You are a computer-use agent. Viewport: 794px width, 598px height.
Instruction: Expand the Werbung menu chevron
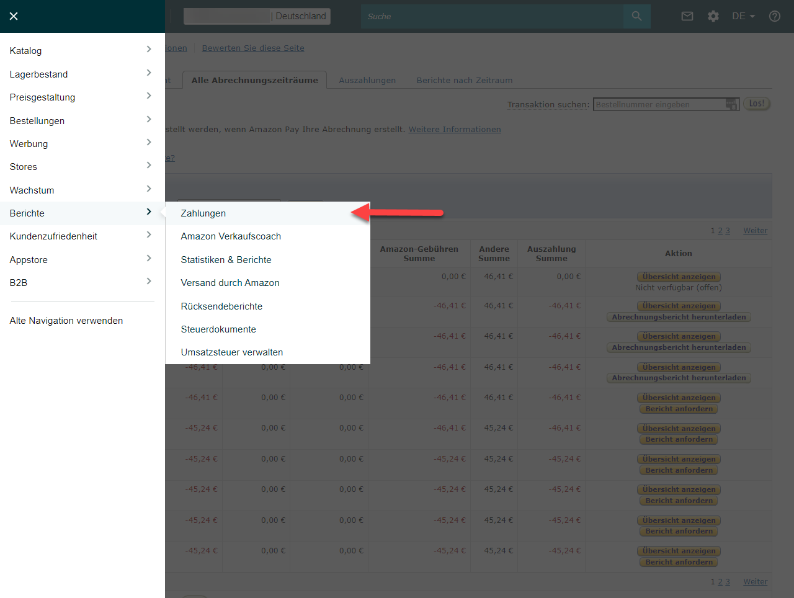pos(149,143)
